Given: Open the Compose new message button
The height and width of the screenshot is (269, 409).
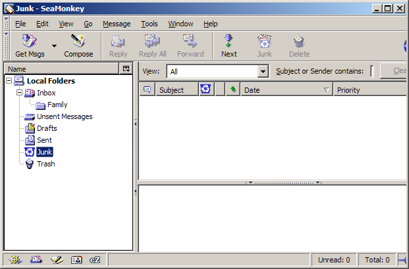Looking at the screenshot, I should tap(78, 46).
